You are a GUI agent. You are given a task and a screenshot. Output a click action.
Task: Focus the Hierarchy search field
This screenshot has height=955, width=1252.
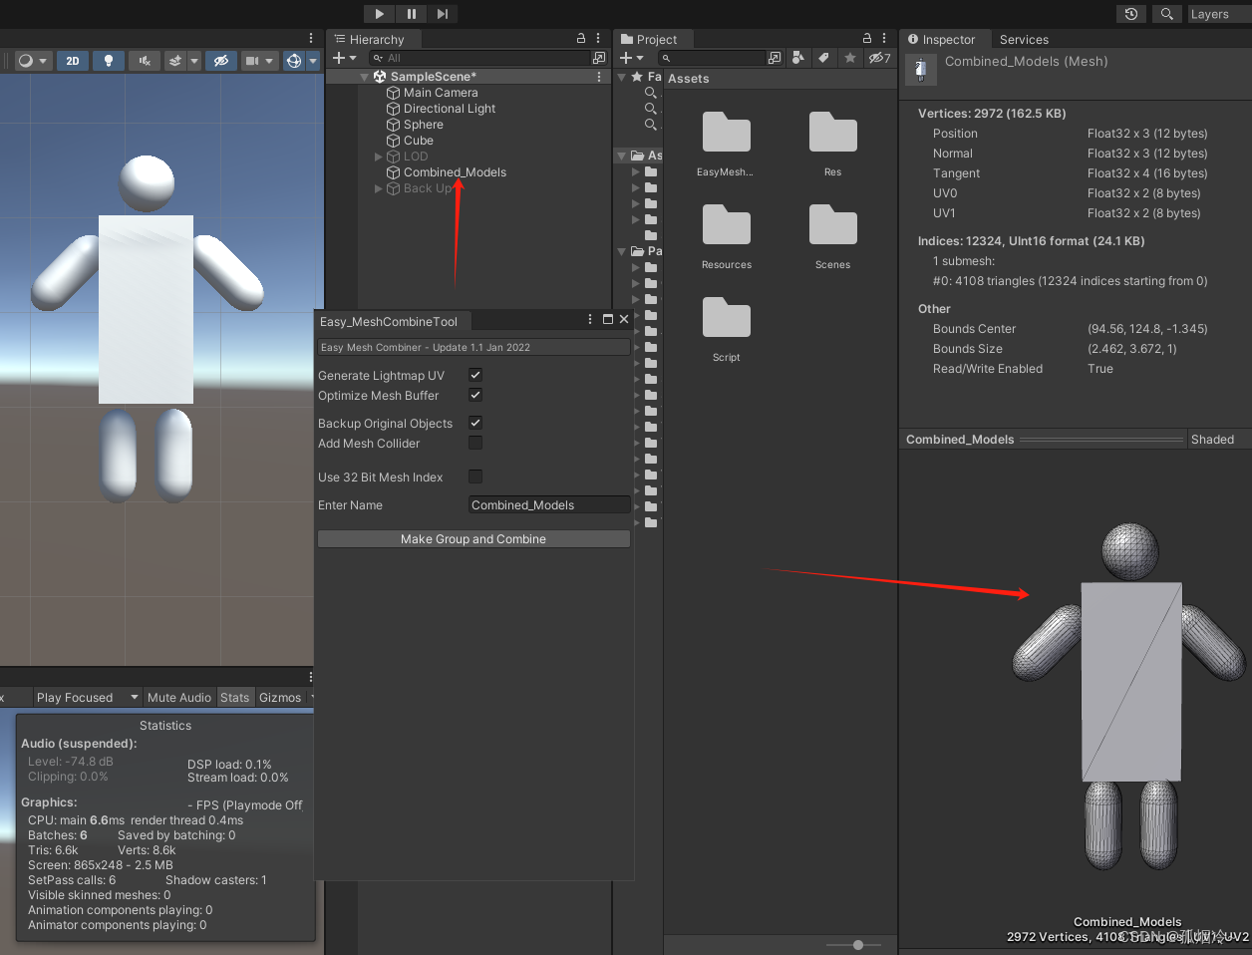coord(480,58)
